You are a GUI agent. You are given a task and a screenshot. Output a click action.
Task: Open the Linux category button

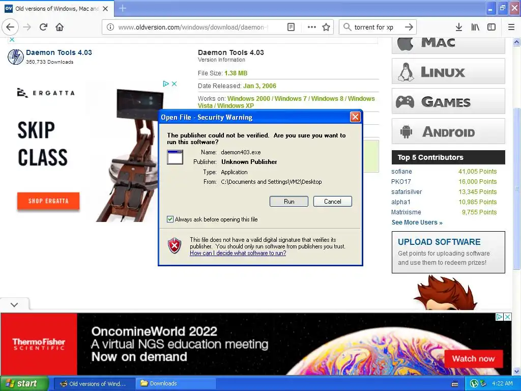pyautogui.click(x=448, y=71)
